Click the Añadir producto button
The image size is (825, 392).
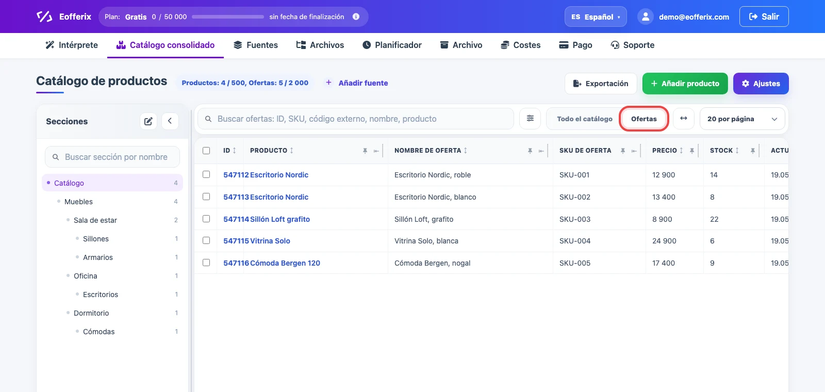(685, 84)
